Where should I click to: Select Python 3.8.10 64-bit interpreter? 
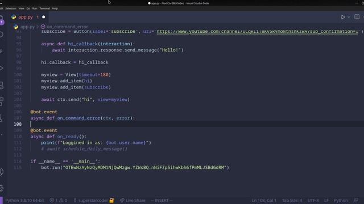click(x=24, y=201)
